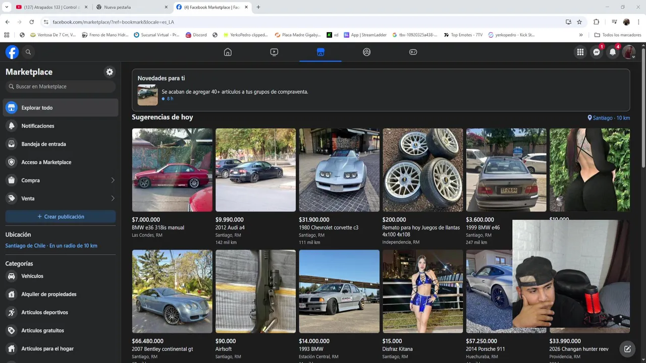646x363 pixels.
Task: Expand the Venta section chevron
Action: (x=113, y=199)
